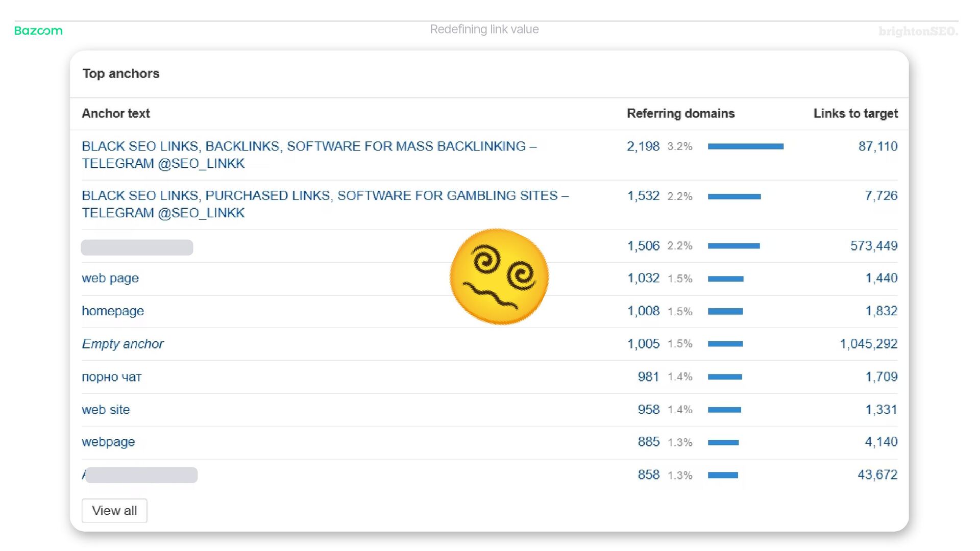Open the 'homepage' anchor link
The image size is (980, 551).
(113, 311)
